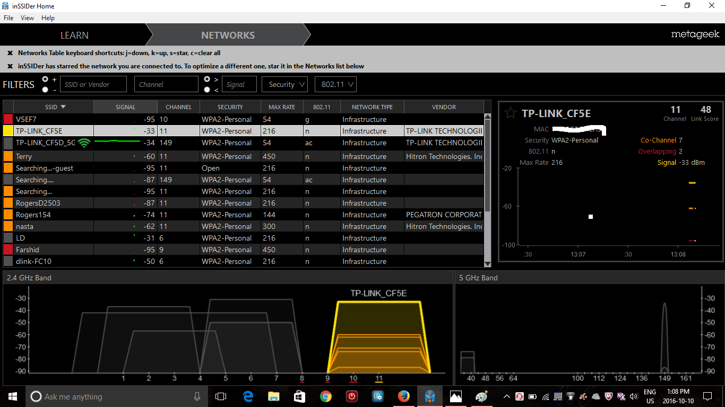Viewport: 725px width, 407px height.
Task: Click the Cortana microphone icon
Action: pos(197,396)
